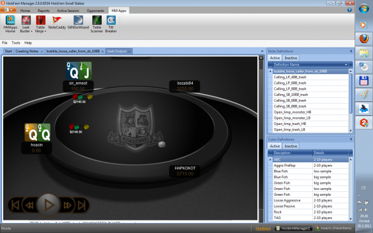Rewind the replay one step
This screenshot has width=373, height=233.
point(30,205)
